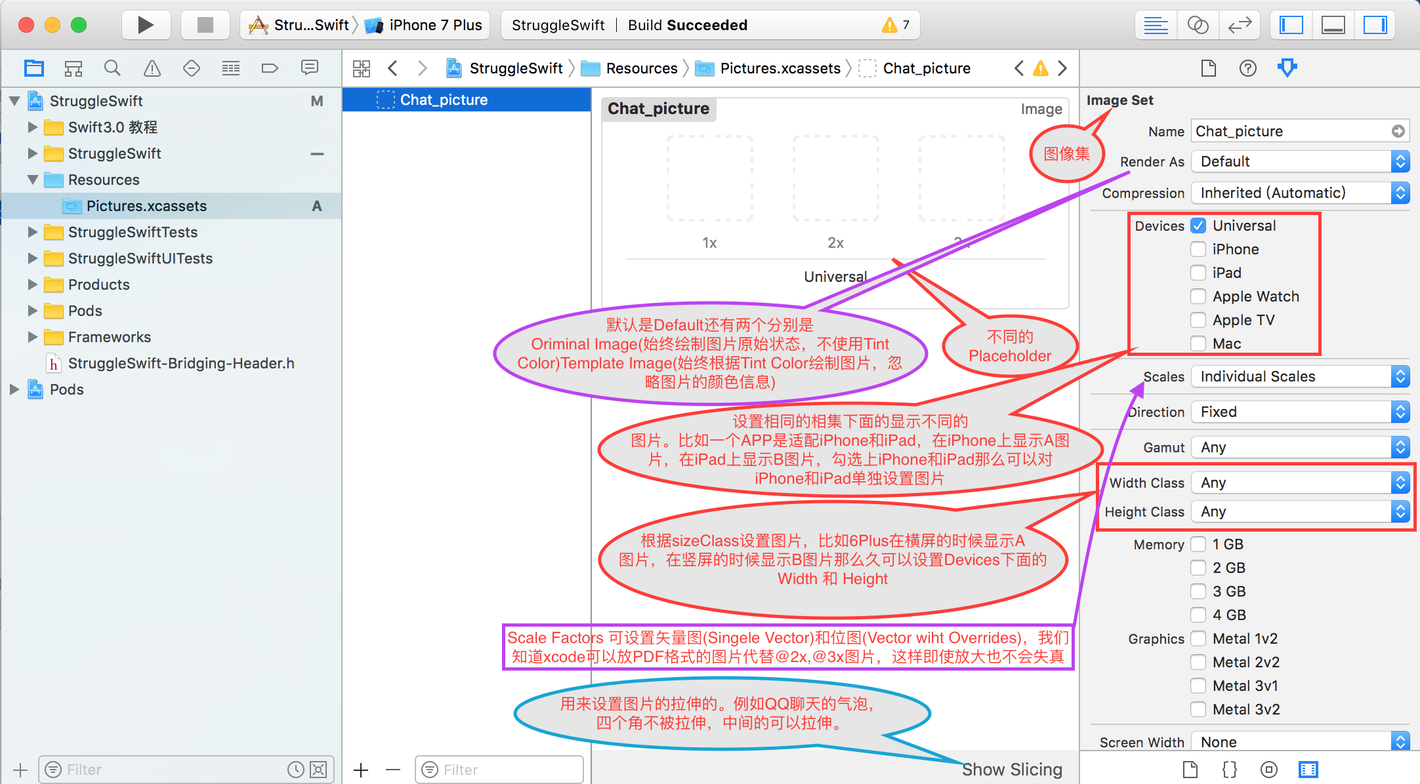Open the Gamut dropdown
This screenshot has width=1420, height=784.
tap(1301, 447)
